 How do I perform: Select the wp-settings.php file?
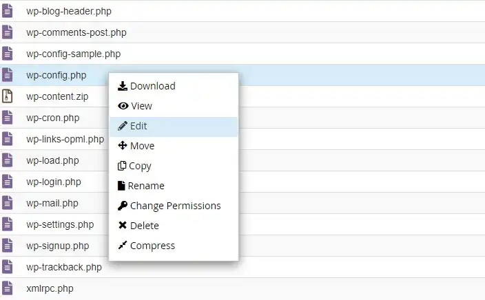tap(60, 224)
